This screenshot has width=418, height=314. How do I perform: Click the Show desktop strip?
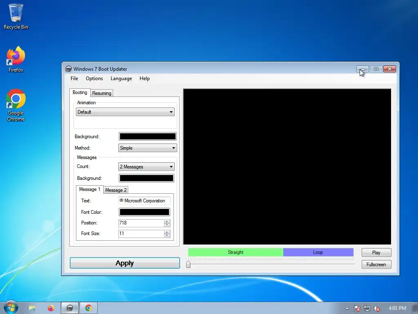point(415,308)
